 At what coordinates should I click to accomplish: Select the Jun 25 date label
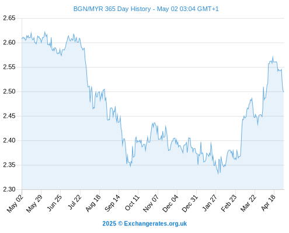click(x=54, y=203)
